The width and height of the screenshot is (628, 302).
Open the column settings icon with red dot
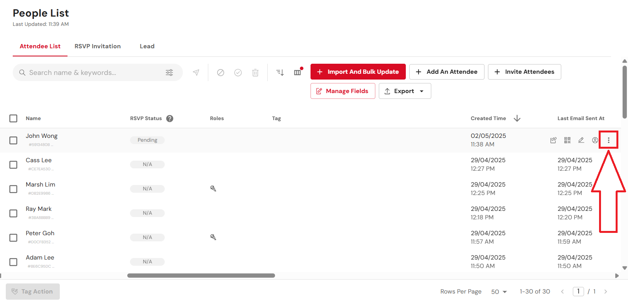click(x=298, y=72)
